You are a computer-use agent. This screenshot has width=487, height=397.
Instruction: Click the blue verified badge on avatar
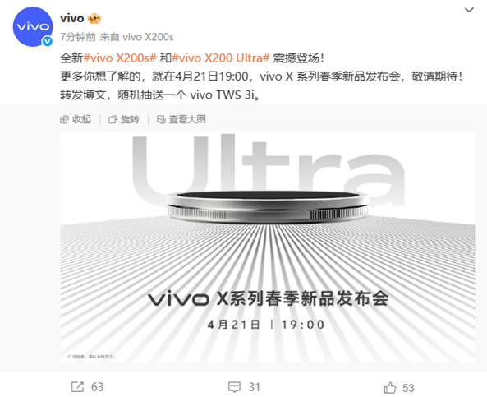pyautogui.click(x=47, y=41)
